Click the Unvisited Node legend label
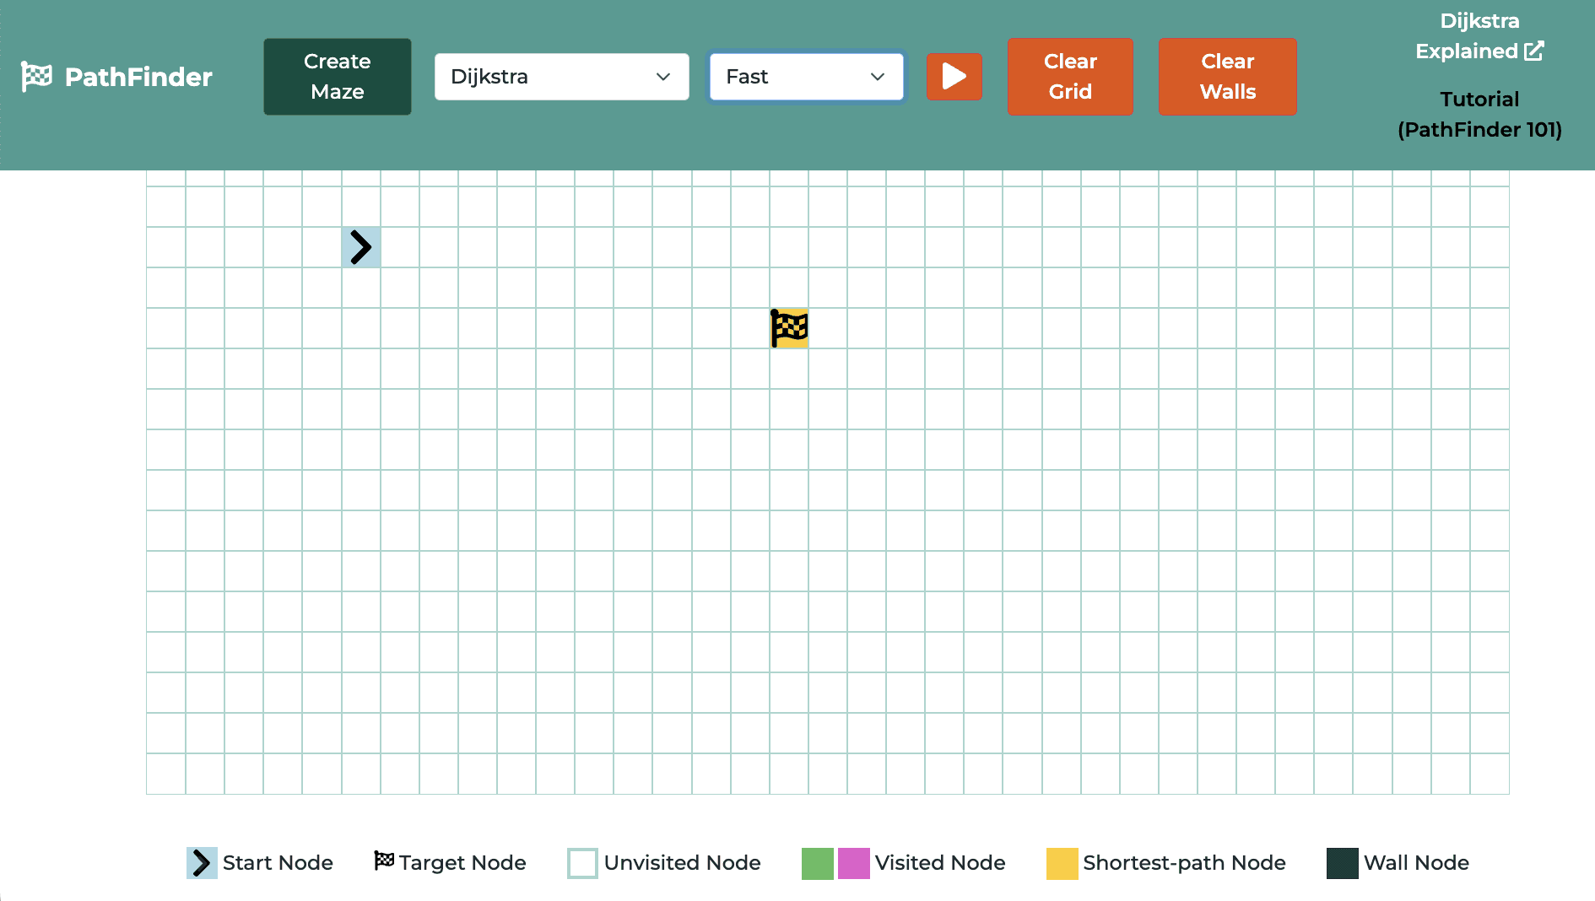Viewport: 1595px width, 901px height. pyautogui.click(x=683, y=863)
